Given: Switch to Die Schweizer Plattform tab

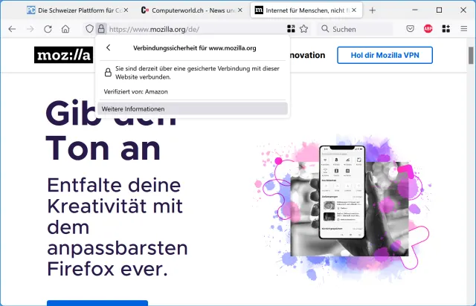Looking at the screenshot, I should point(77,10).
